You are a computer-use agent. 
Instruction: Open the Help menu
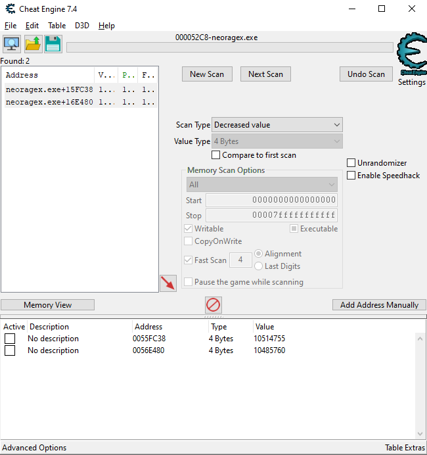point(106,26)
